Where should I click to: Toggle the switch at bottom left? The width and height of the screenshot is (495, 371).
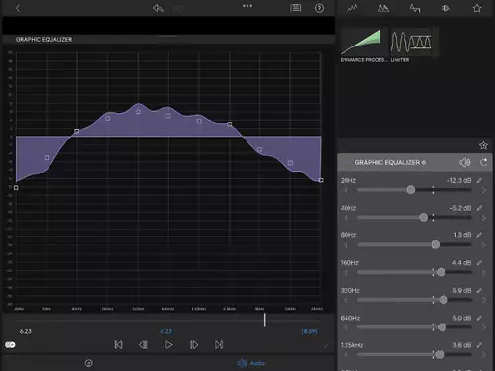(10, 345)
